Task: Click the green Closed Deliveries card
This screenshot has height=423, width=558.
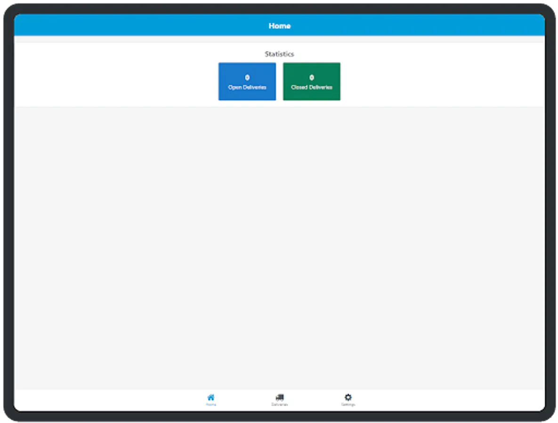Action: (311, 81)
